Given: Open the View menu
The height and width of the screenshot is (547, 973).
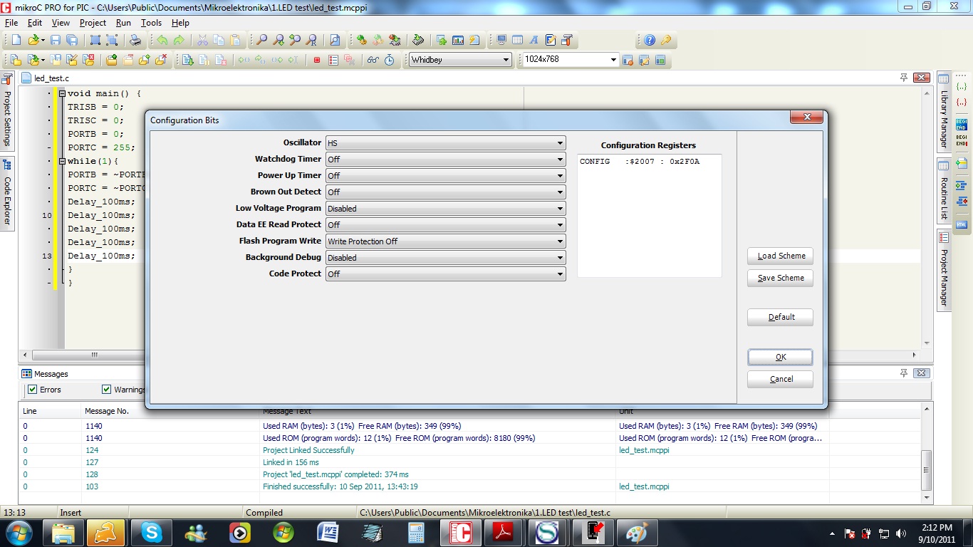Looking at the screenshot, I should [x=61, y=23].
